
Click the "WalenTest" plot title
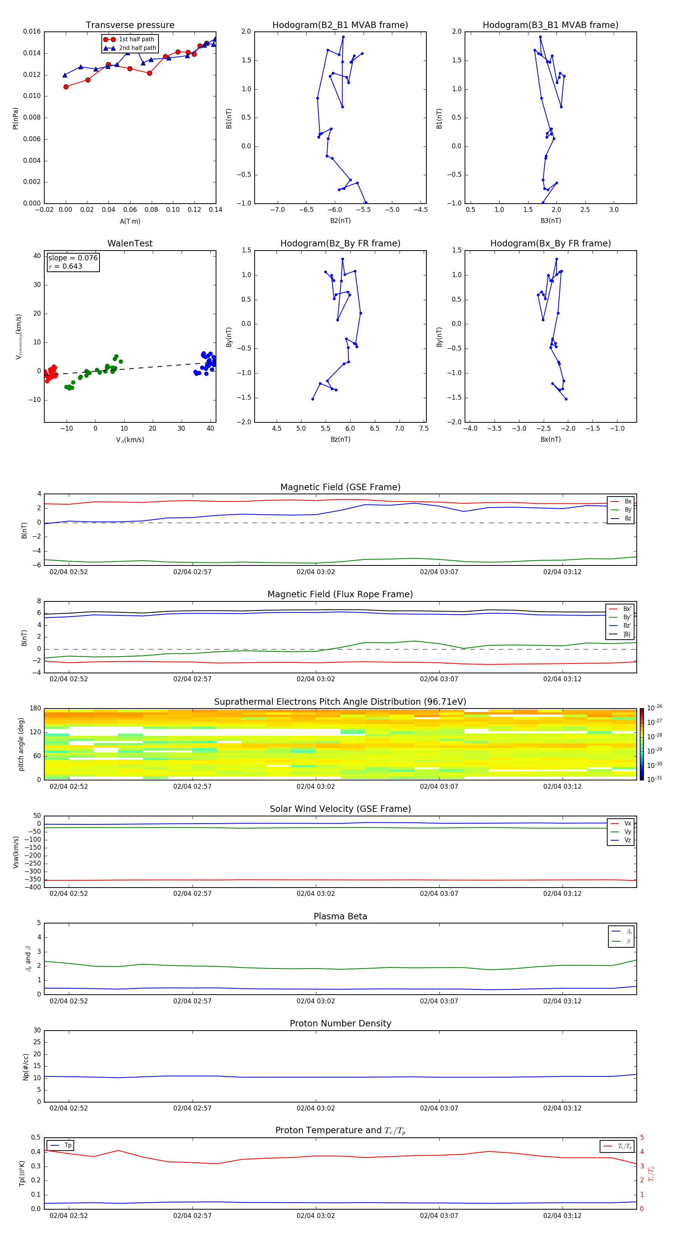point(130,243)
